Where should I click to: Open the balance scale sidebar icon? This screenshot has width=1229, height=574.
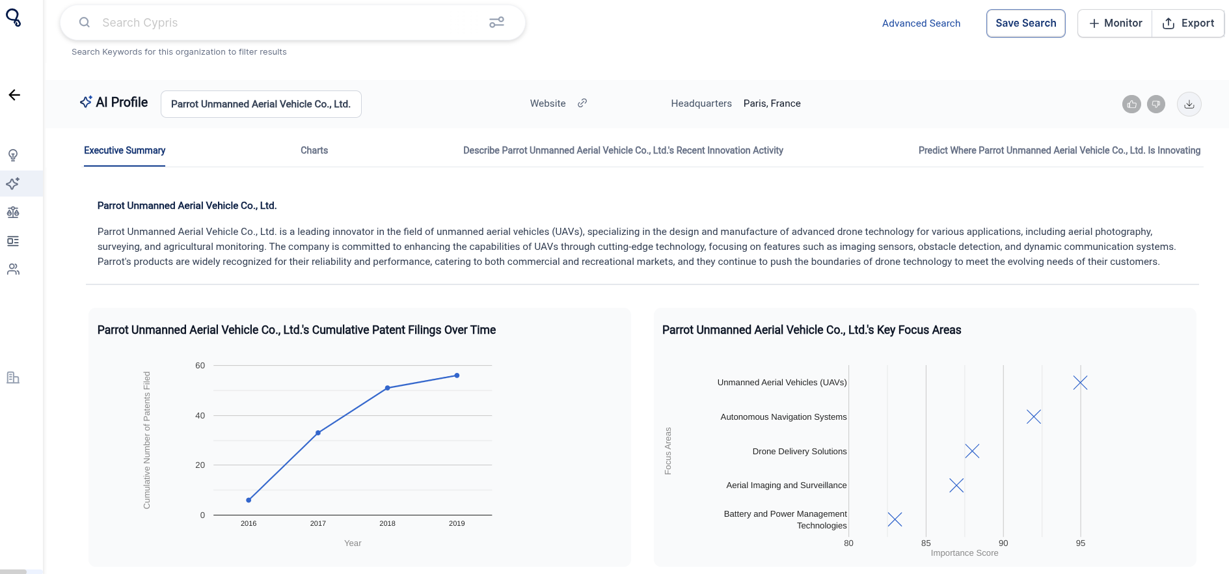13,212
